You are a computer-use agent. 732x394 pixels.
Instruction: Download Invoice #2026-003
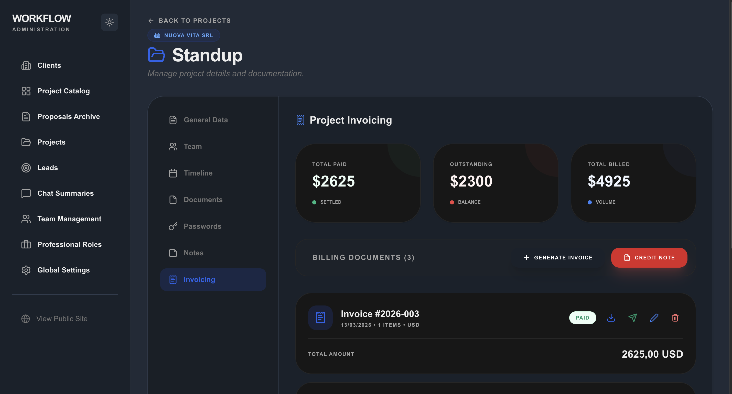click(611, 318)
